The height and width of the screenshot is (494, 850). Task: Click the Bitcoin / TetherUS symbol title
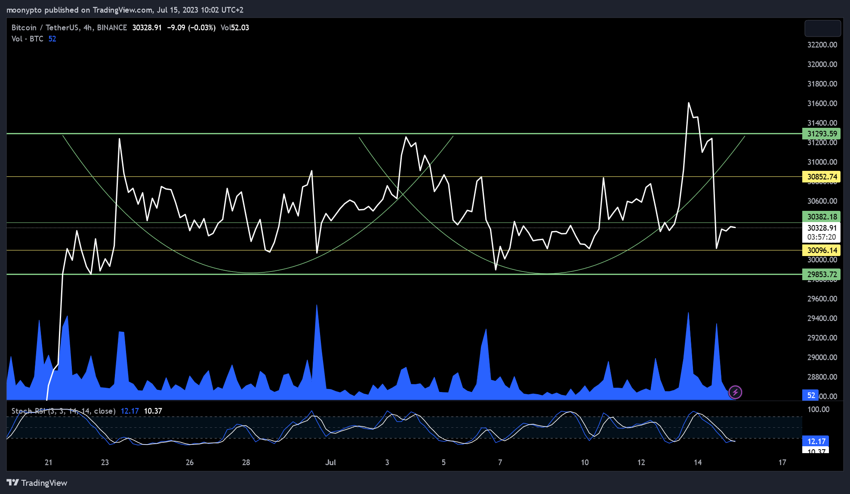tap(45, 28)
